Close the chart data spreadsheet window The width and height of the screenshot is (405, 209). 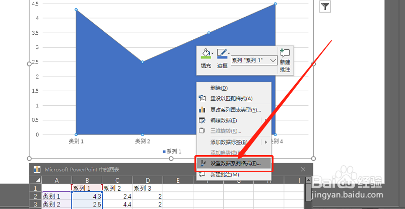(303, 170)
